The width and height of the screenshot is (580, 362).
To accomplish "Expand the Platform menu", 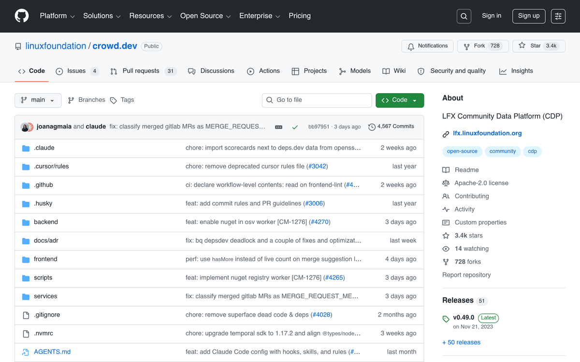I will (57, 16).
